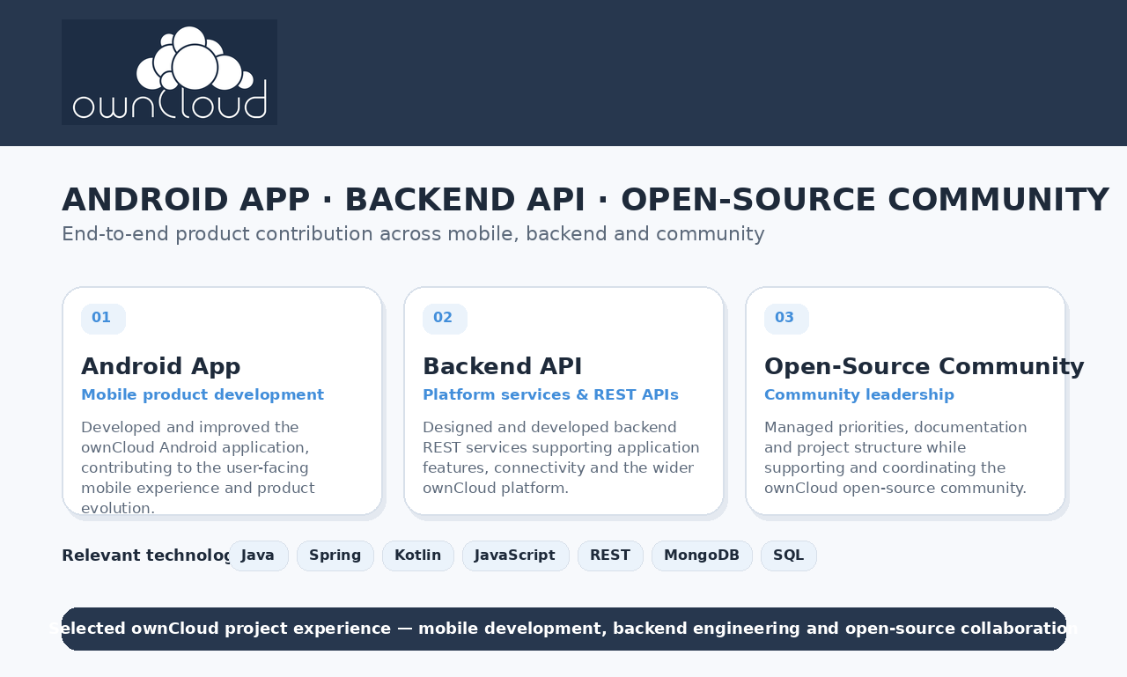This screenshot has width=1127, height=677.
Task: Click the ownCloud logo
Action: coord(169,72)
